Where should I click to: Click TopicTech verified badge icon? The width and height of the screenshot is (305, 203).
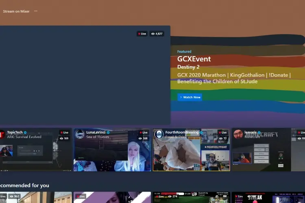coord(25,132)
